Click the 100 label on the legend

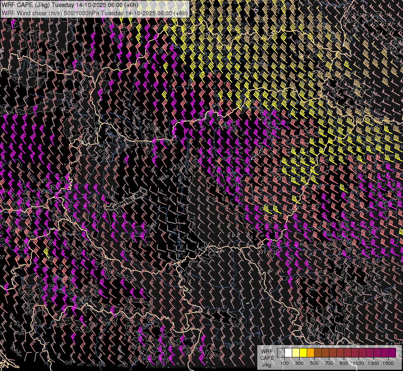pos(284,363)
